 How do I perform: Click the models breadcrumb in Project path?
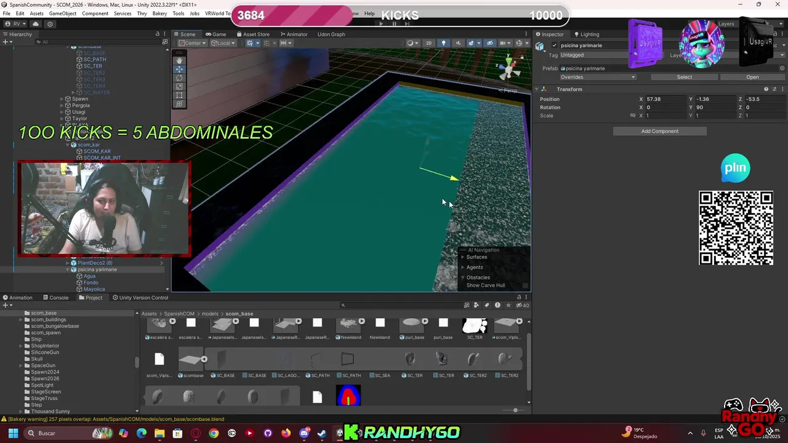point(210,314)
